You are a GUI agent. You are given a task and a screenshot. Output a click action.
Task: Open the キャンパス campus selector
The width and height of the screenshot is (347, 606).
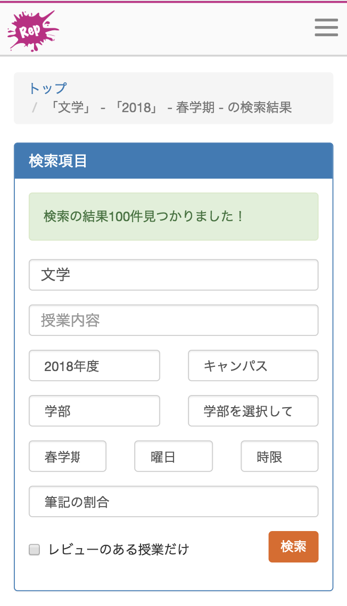[253, 366]
